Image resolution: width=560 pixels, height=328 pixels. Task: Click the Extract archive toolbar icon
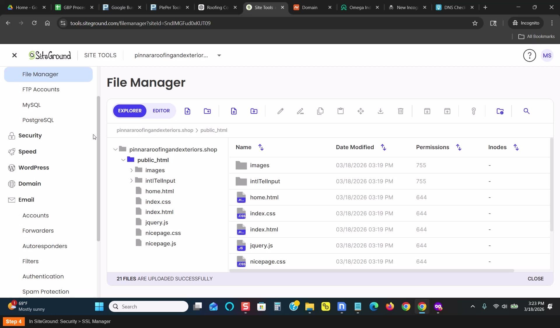447,111
